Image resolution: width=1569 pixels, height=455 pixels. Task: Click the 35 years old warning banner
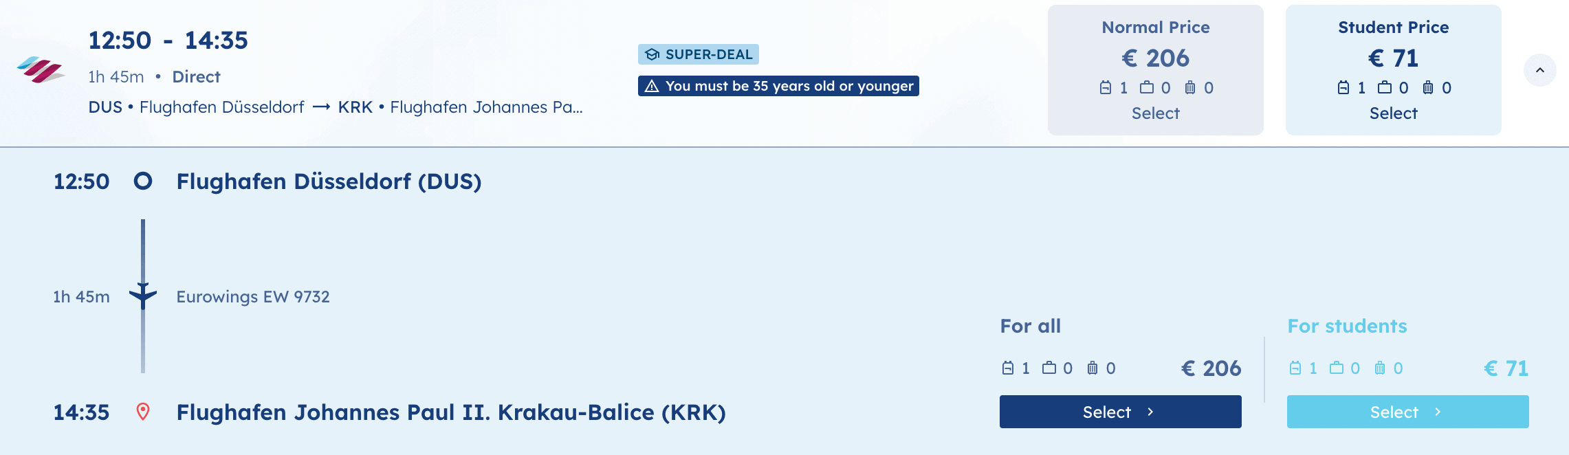778,86
